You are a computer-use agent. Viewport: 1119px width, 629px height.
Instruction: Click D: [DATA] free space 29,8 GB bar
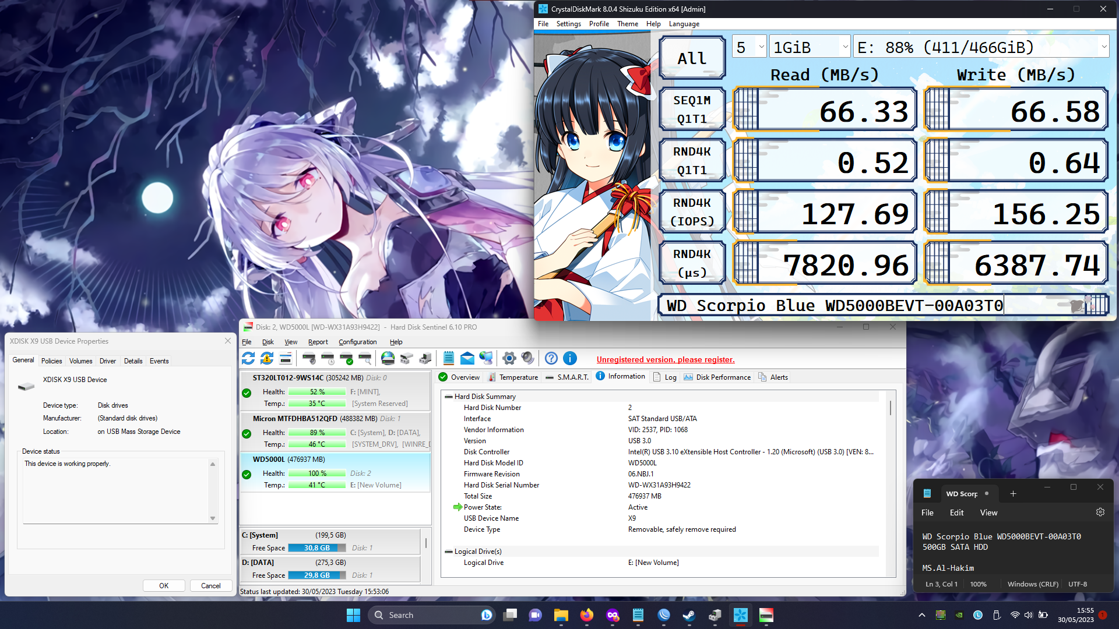(317, 575)
